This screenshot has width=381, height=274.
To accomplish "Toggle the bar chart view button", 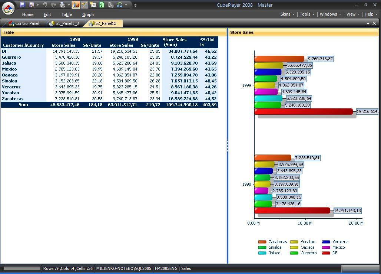I will [76, 5].
